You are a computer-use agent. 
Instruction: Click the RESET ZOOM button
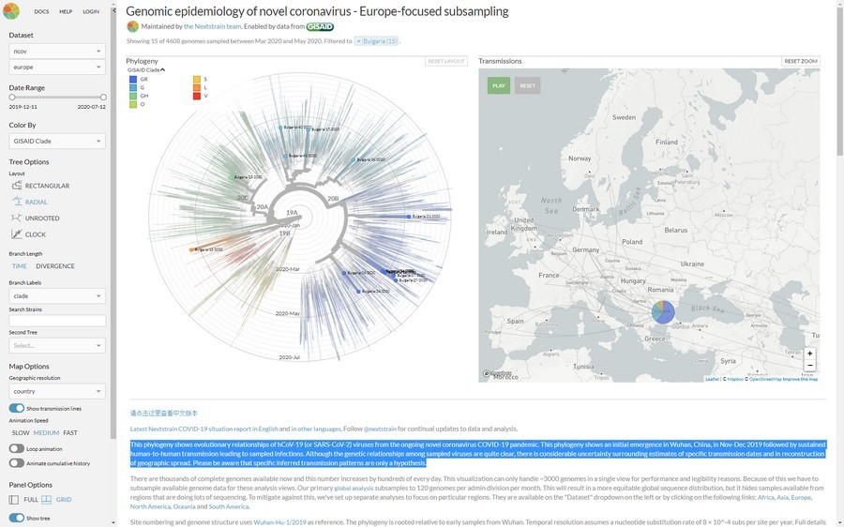[801, 61]
